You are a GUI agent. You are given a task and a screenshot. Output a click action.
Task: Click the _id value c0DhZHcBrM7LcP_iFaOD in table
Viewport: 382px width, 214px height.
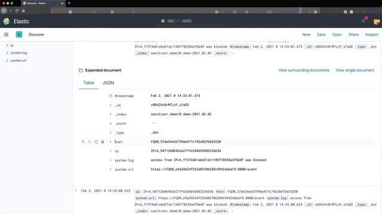click(170, 105)
